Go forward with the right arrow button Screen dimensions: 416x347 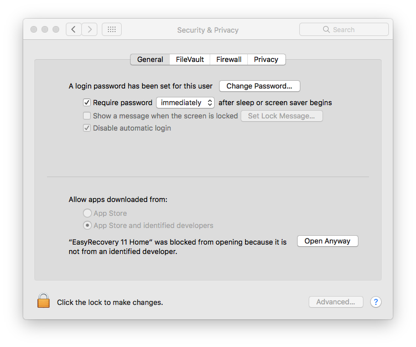tap(90, 29)
